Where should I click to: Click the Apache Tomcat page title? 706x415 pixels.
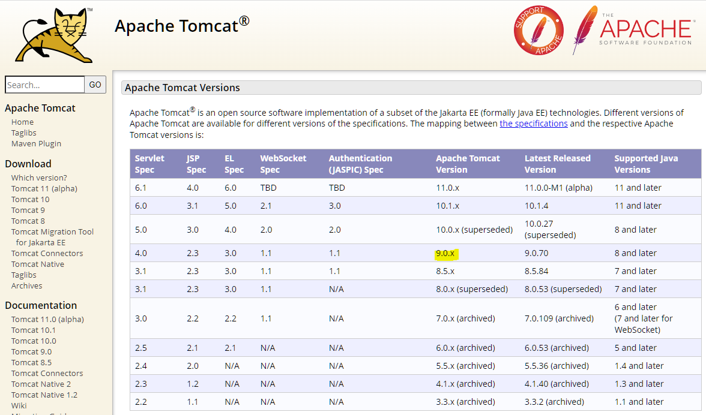pos(182,26)
